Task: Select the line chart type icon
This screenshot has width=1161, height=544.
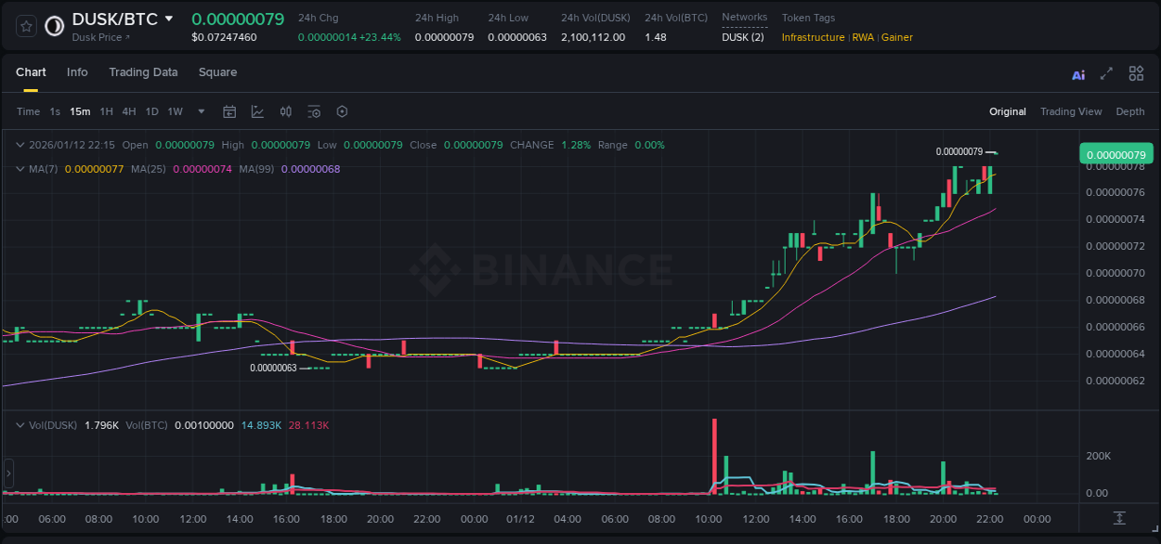Action: click(x=257, y=110)
